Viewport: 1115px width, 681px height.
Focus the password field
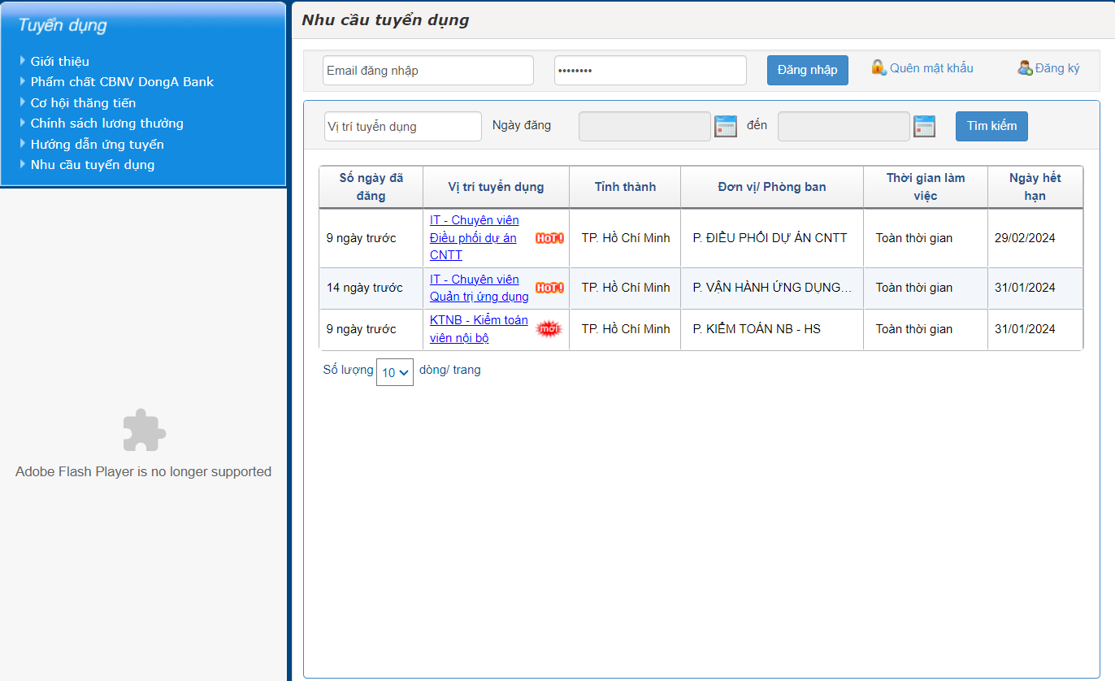[x=650, y=71]
